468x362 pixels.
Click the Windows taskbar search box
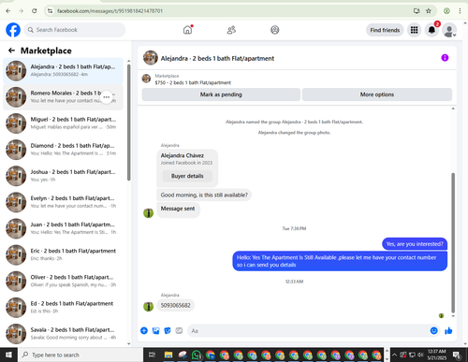[x=80, y=355]
